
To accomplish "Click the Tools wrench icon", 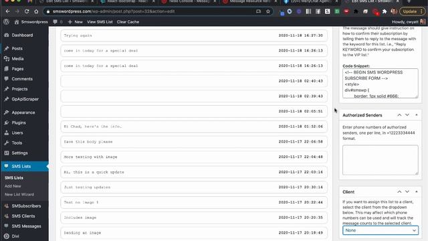I will pyautogui.click(x=7, y=143).
